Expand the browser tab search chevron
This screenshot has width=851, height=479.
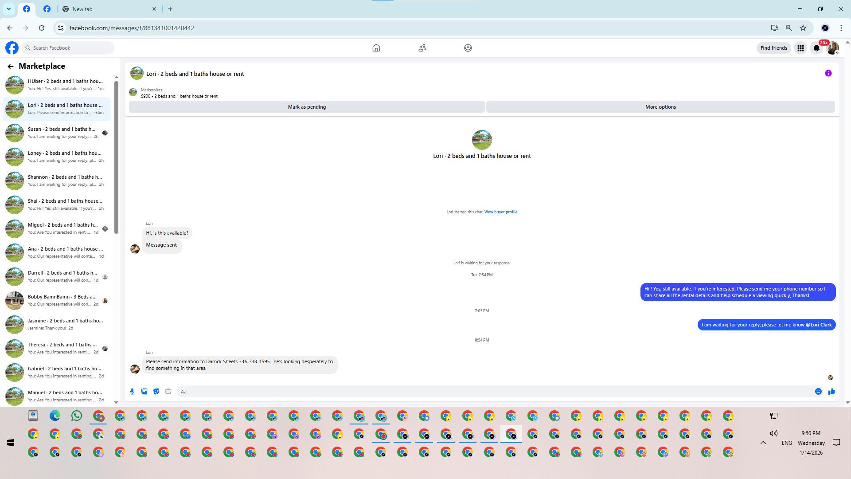point(9,9)
